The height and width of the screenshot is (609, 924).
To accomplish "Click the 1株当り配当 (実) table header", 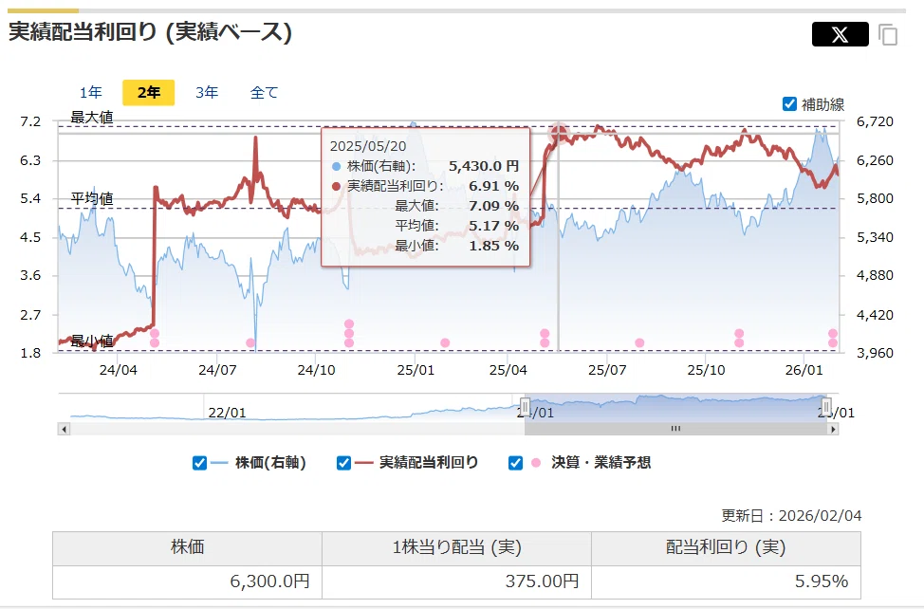I will [456, 547].
